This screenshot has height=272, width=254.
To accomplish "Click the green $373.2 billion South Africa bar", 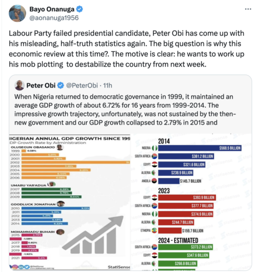I will pos(186,247).
